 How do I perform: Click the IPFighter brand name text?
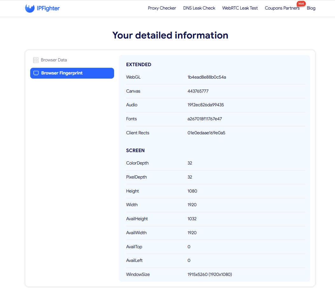(x=48, y=8)
